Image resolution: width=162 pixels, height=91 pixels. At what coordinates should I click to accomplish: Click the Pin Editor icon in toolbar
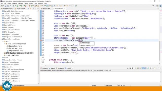coord(76,6)
